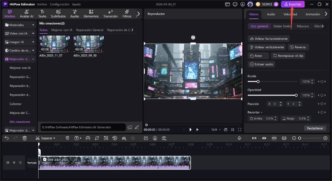The image size is (332, 181).
Task: Click the undo arrow in timeline toolbar
Action: (6, 138)
